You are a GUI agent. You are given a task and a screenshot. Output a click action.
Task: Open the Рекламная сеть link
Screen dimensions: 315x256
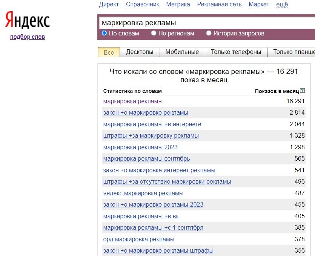tap(220, 5)
